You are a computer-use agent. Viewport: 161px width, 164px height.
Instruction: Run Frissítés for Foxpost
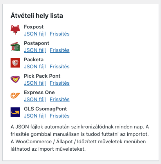(x=60, y=34)
